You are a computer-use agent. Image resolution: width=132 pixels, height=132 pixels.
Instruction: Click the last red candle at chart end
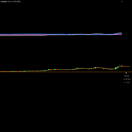pos(122,66)
